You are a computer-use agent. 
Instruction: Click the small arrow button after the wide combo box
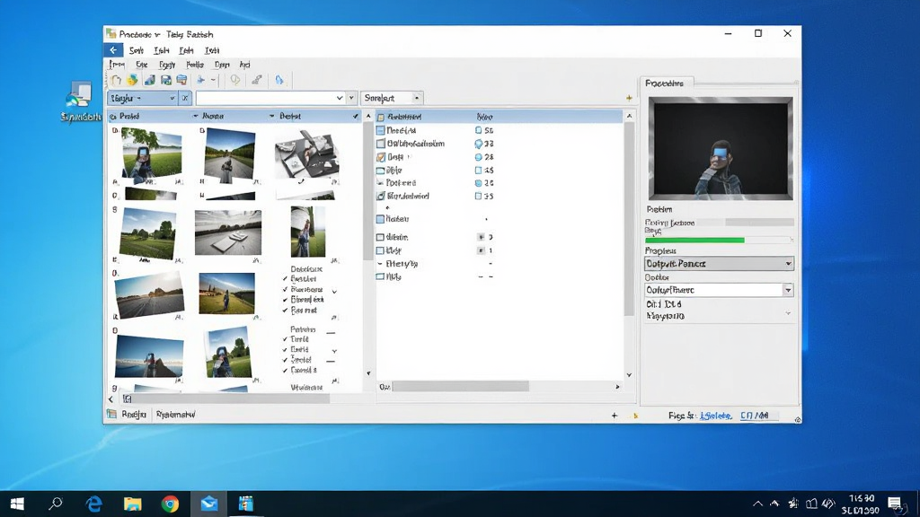pos(351,98)
